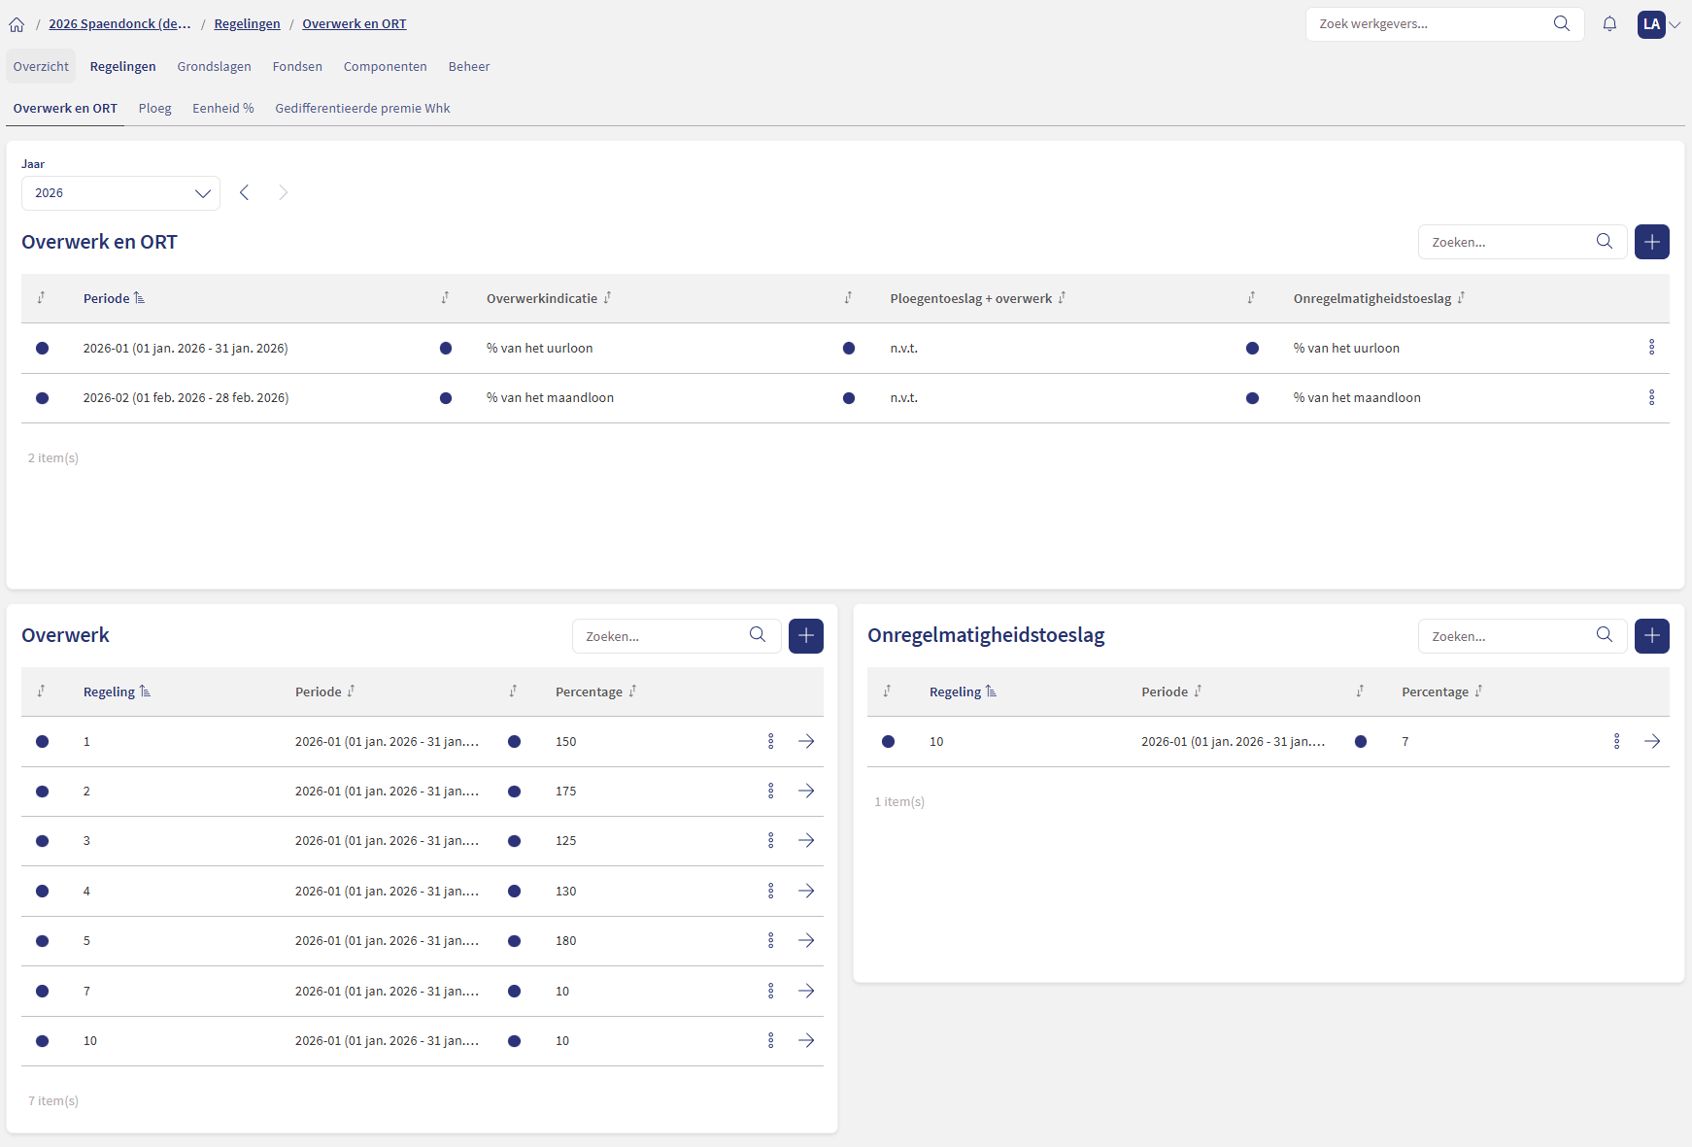
Task: Open row menu for period 2026-02
Action: (1651, 398)
